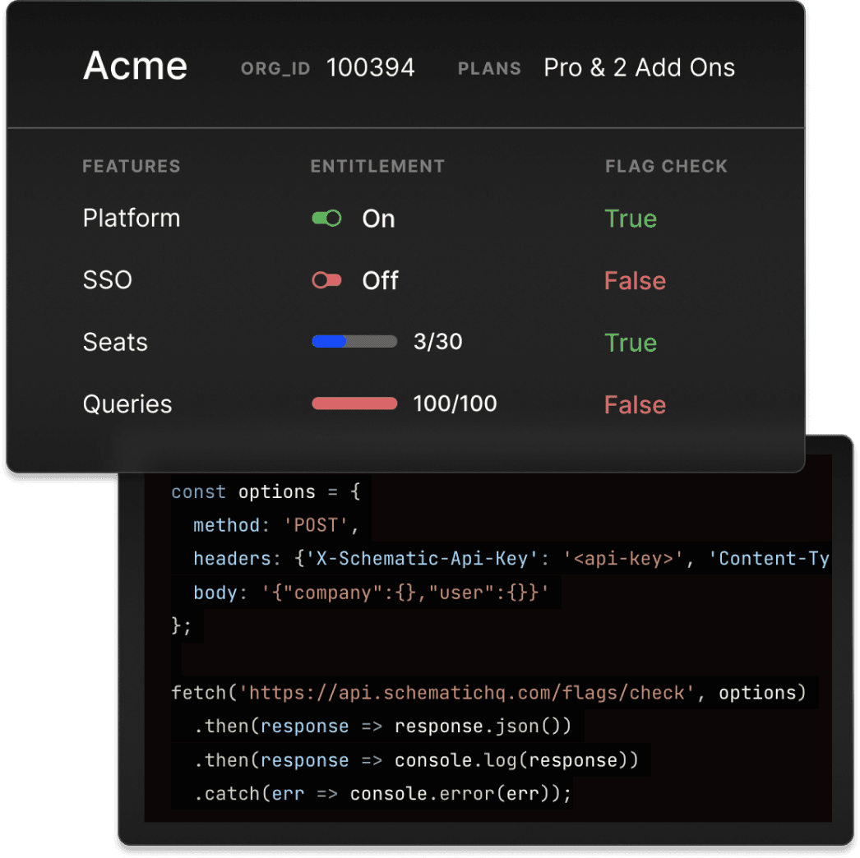Click the Queries usage bar
Image resolution: width=860 pixels, height=858 pixels.
pyautogui.click(x=354, y=404)
